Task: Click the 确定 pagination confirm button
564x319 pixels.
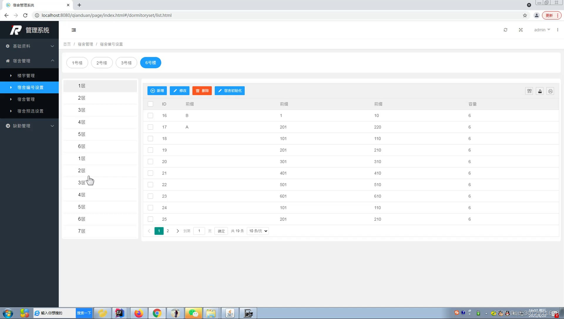Action: [221, 231]
